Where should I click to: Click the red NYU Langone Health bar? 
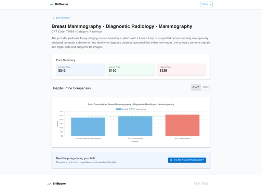click(182, 125)
